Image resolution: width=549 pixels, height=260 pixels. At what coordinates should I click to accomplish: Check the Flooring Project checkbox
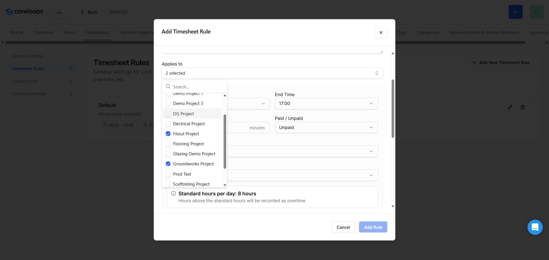point(168,144)
